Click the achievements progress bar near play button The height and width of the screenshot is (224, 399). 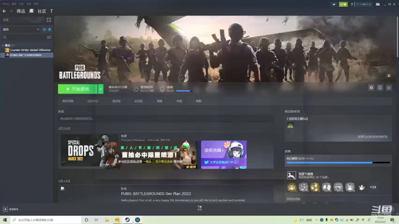(184, 91)
